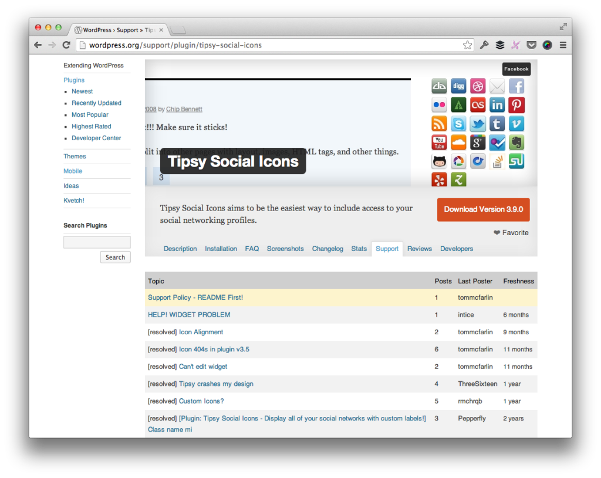
Task: Click the StumbleUpon social icon
Action: 516,161
